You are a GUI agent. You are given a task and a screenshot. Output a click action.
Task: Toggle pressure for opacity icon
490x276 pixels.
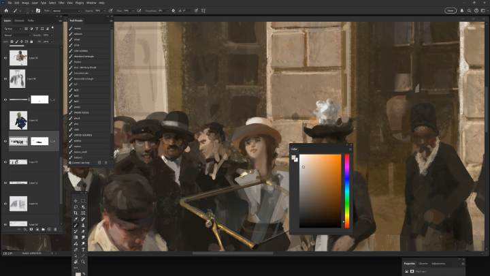pyautogui.click(x=111, y=11)
